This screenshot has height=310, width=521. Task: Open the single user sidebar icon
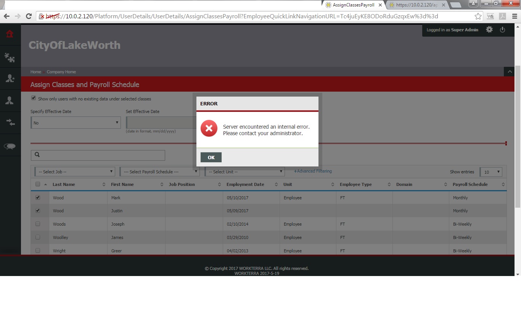tap(10, 100)
